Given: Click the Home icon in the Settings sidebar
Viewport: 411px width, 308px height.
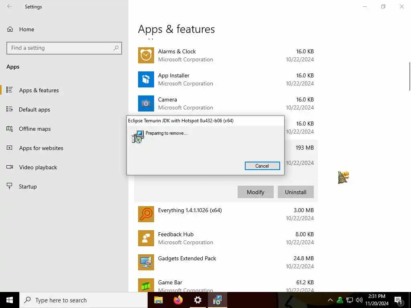Looking at the screenshot, I should coord(10,29).
